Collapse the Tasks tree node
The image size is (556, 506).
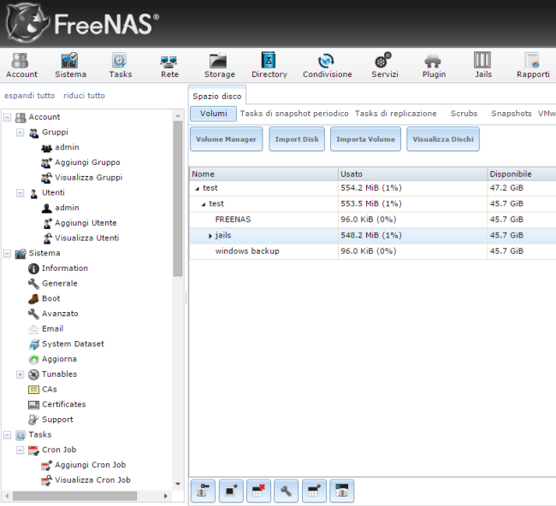(7, 435)
